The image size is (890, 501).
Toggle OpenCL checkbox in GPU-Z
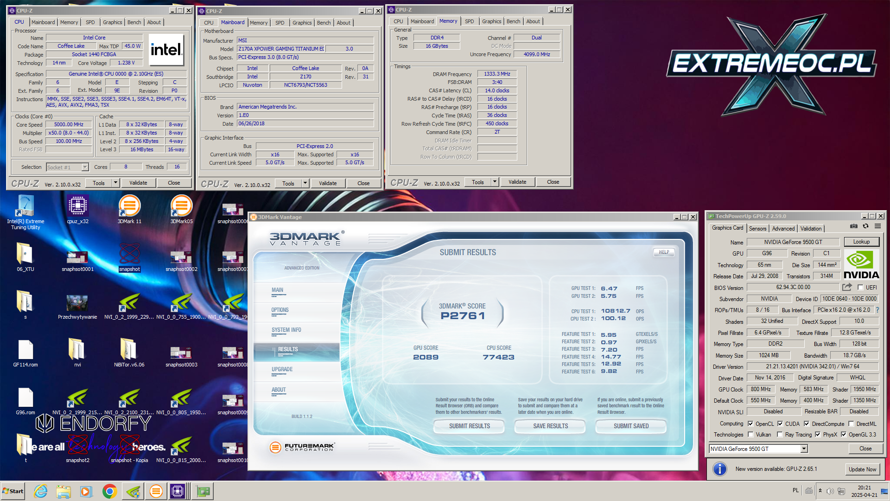[x=750, y=424]
